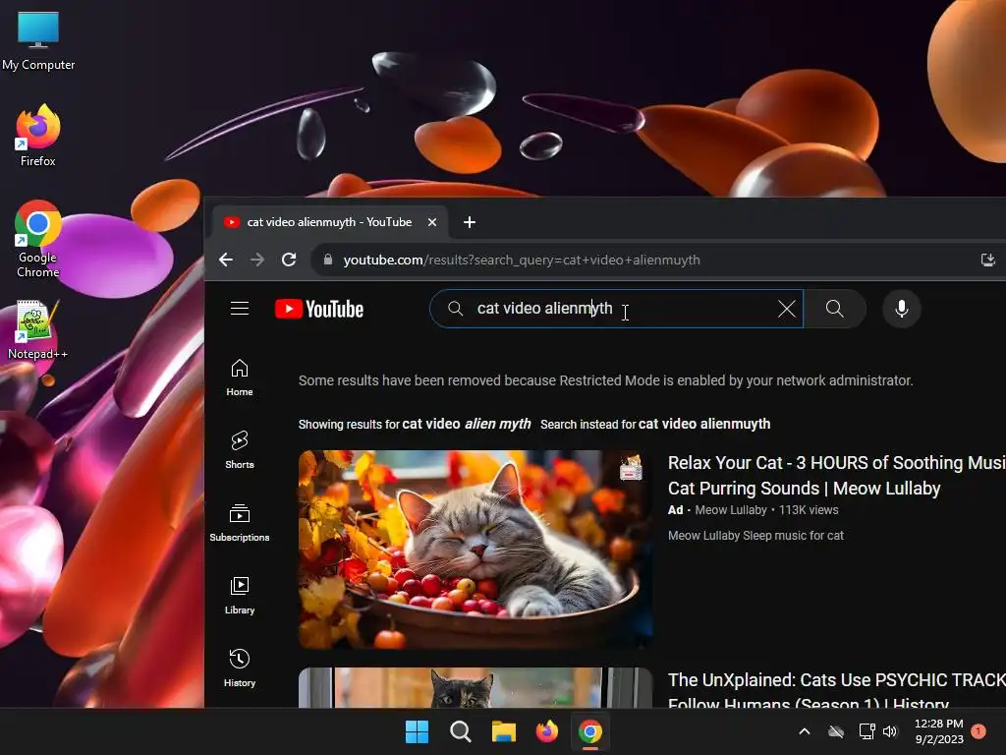Viewport: 1006px width, 755px height.
Task: View site information via the padlock icon
Action: tap(328, 260)
